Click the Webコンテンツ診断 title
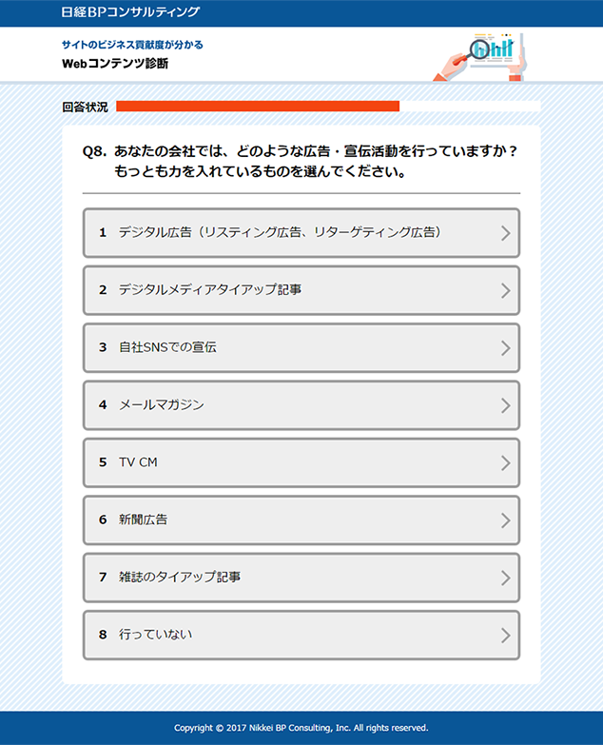The width and height of the screenshot is (603, 745). pos(115,64)
